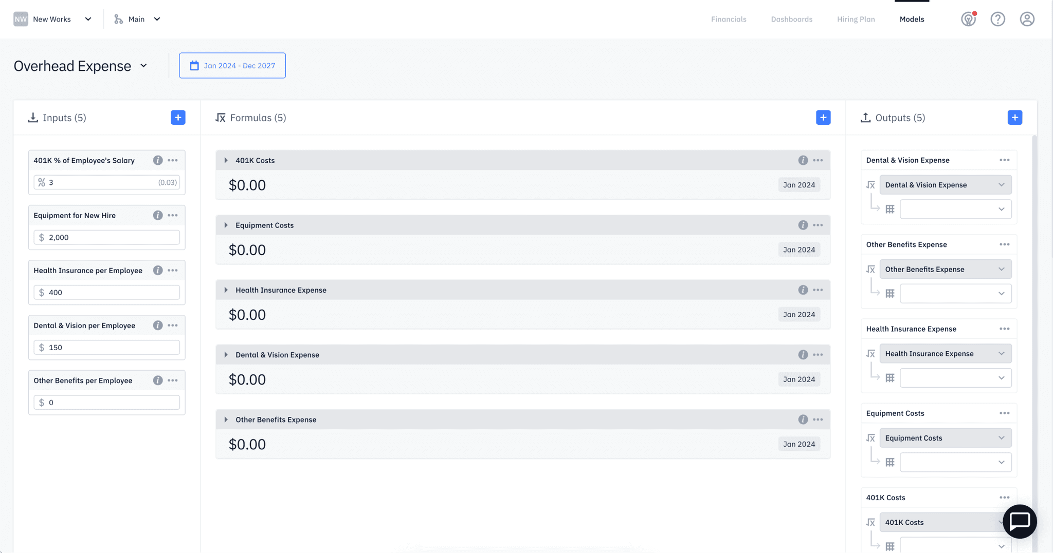Edit the Health Insurance per Employee amount field
The image size is (1053, 553).
[106, 292]
